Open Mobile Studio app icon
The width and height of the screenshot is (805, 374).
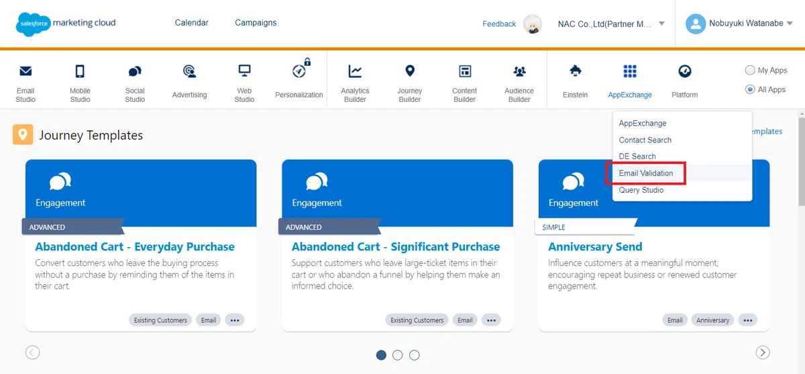pyautogui.click(x=80, y=71)
